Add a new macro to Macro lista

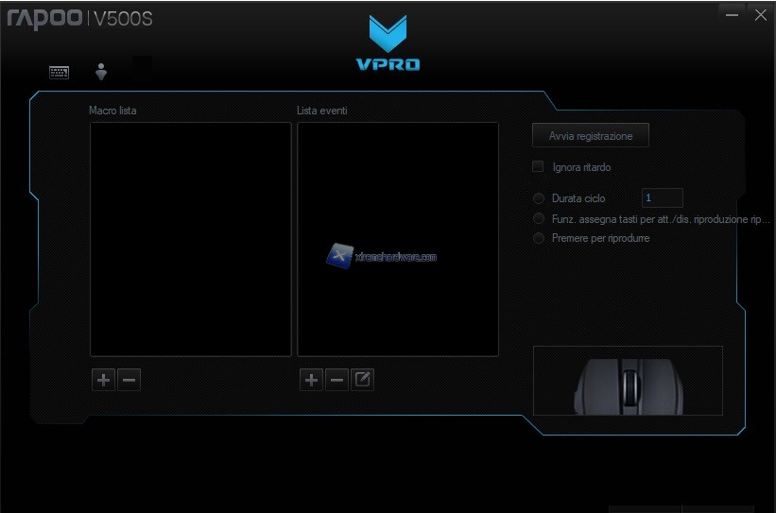tap(103, 381)
